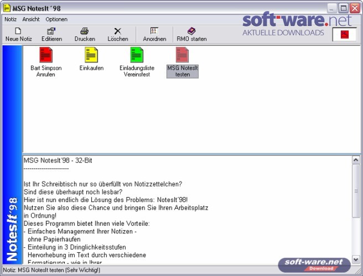363x276 pixels.
Task: Click text 'Einteilung in 3 Dringlichkeitsstufen'
Action: (x=77, y=247)
